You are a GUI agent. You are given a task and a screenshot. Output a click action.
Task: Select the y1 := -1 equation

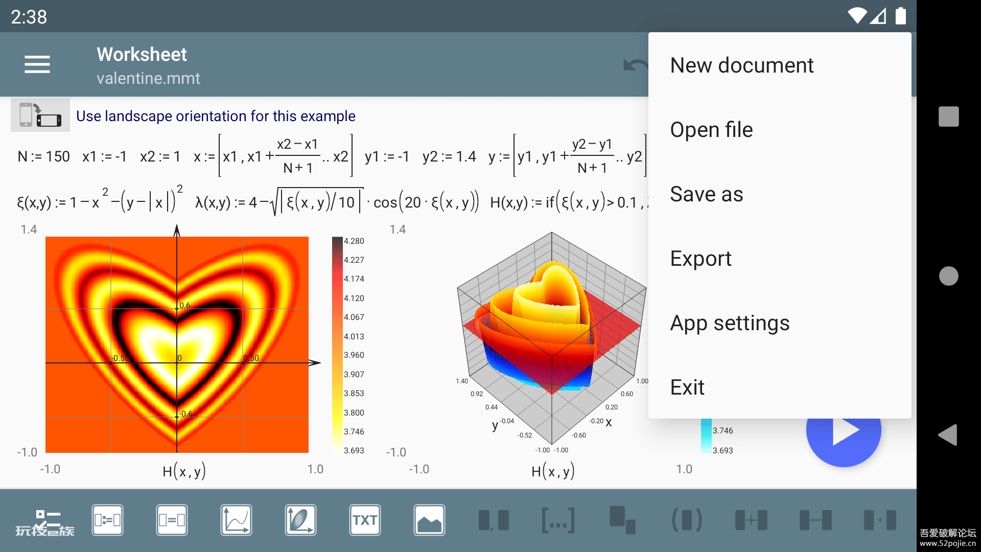[387, 156]
